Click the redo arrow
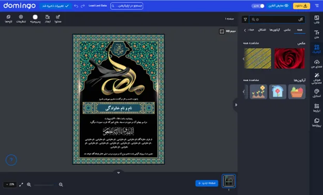 [83, 6]
